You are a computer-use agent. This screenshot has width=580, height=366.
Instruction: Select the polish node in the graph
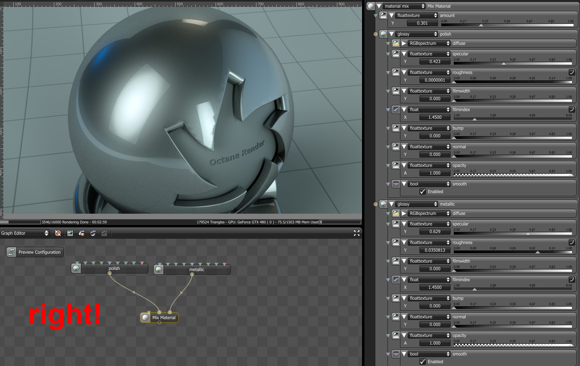click(x=110, y=268)
